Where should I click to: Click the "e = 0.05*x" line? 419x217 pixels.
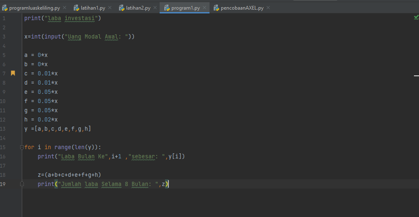[41, 92]
